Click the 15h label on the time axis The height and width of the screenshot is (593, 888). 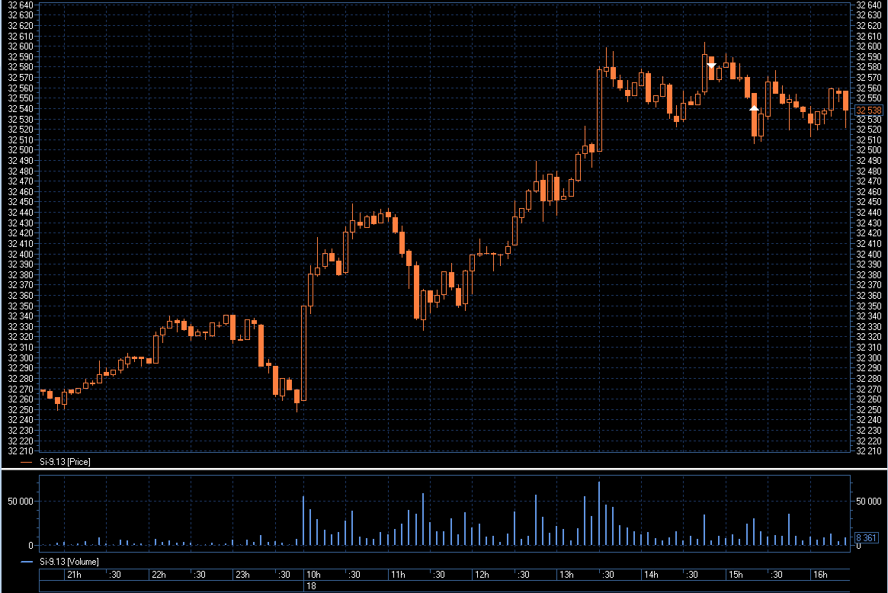point(735,574)
